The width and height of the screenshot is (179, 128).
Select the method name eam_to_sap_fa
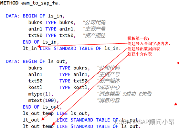[39, 3]
